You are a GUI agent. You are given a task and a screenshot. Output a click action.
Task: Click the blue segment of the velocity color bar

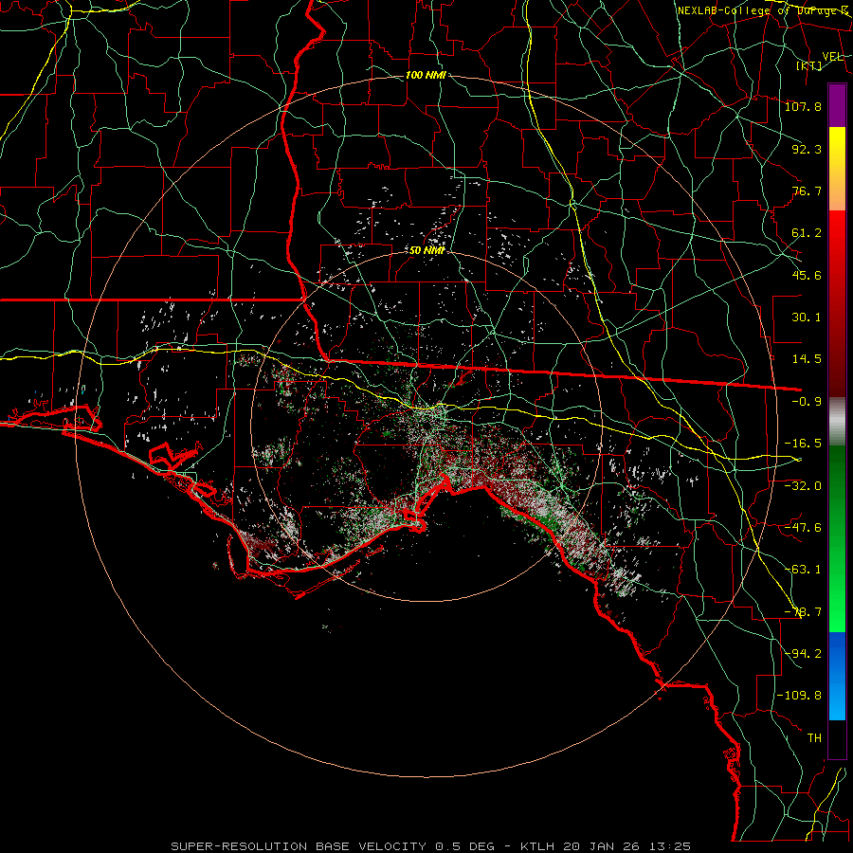[837, 676]
